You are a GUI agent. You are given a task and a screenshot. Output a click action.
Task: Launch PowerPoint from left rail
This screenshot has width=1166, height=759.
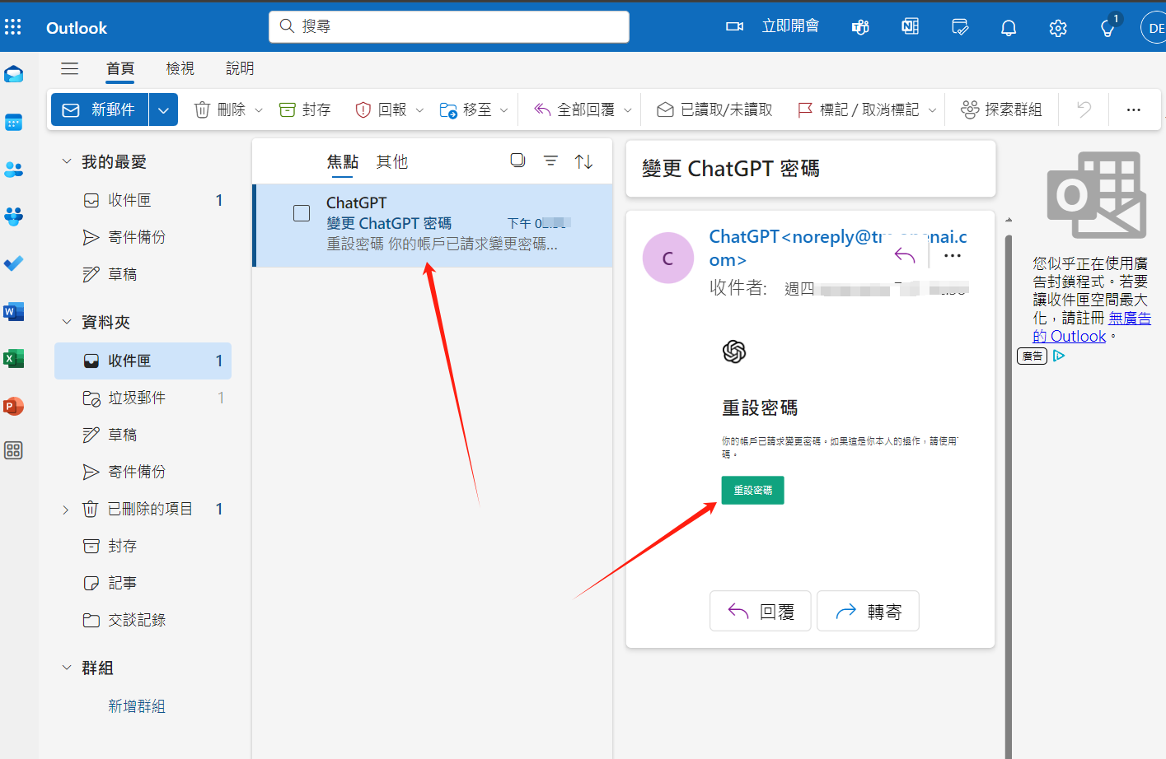pos(13,406)
